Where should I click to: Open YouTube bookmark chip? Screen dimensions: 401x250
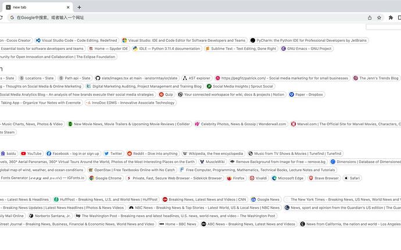coord(31,154)
